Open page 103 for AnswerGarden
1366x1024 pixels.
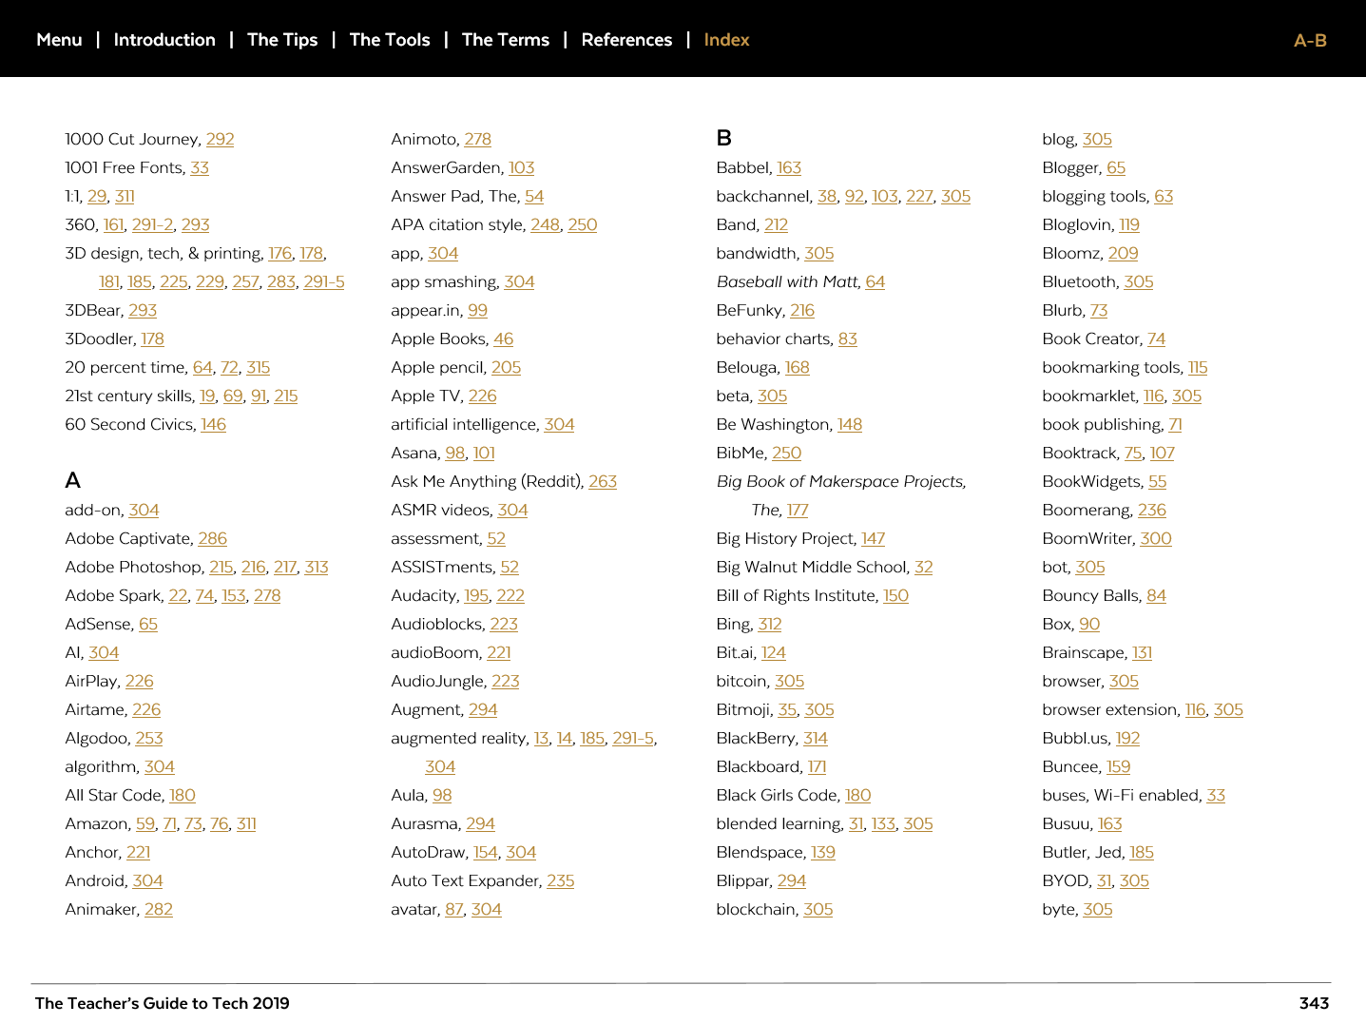click(521, 167)
